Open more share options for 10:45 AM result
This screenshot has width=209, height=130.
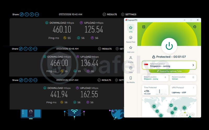(37, 14)
